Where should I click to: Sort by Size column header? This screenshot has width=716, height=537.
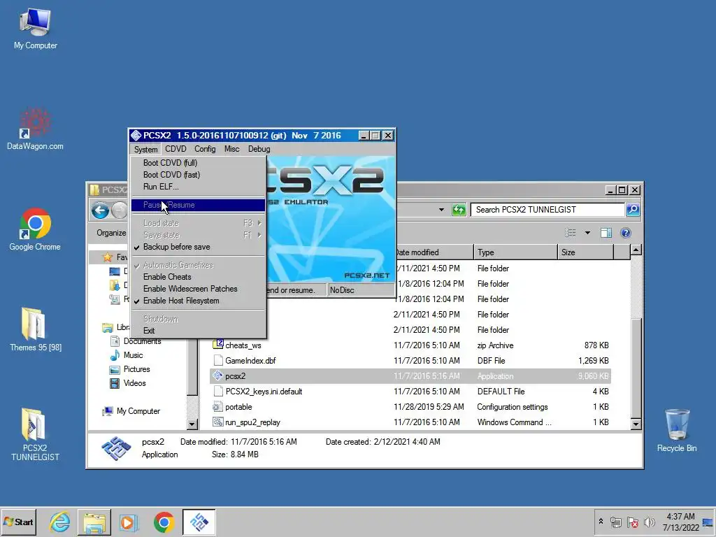[x=585, y=252]
